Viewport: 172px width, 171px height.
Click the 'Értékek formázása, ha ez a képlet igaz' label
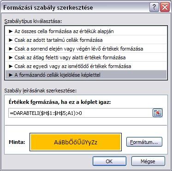point(60,102)
